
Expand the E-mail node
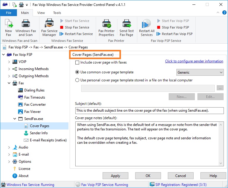[x=9, y=154]
